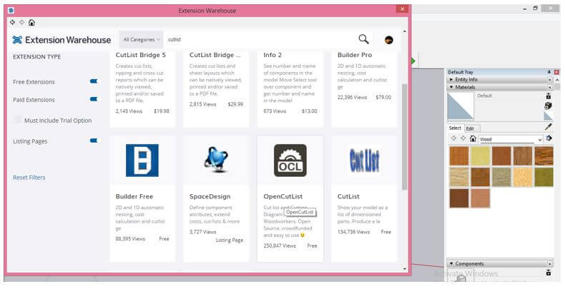
Task: Toggle the Paid Extensions filter
Action: tap(94, 99)
